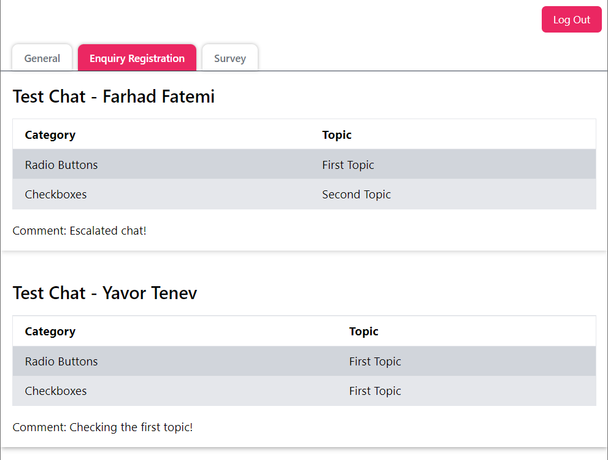Open the Survey tab

coord(230,58)
